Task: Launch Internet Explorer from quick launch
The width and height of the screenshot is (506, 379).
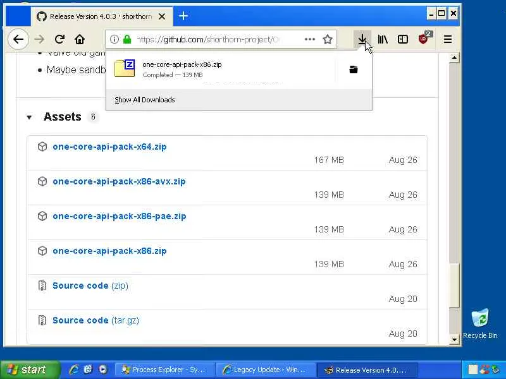Action: [x=74, y=370]
